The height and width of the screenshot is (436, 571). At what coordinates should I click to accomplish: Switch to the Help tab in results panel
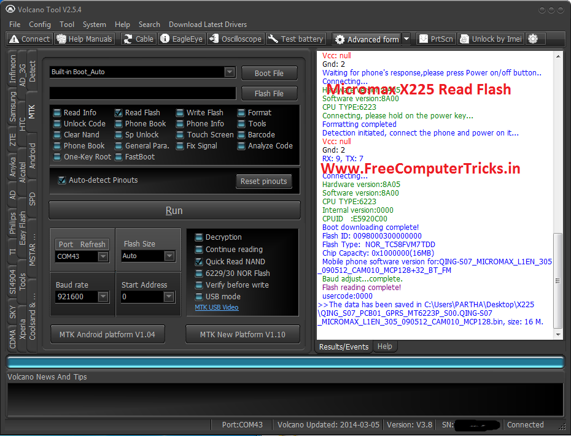384,346
